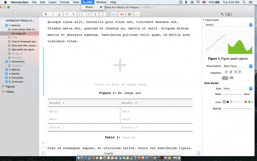Viewport: 257px width, 161px height.
Task: Select the no-color border swatch
Action: point(224,102)
